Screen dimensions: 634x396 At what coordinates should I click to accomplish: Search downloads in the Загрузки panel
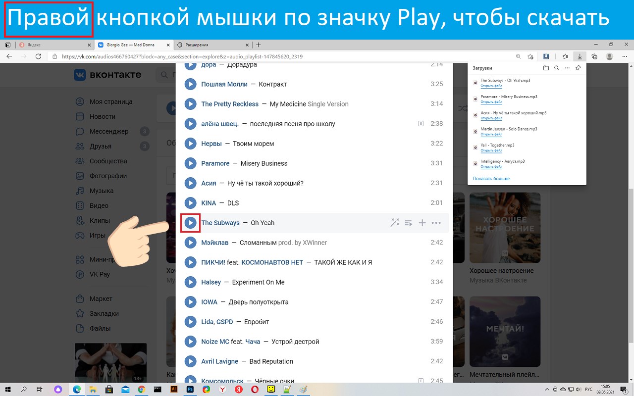click(x=557, y=68)
